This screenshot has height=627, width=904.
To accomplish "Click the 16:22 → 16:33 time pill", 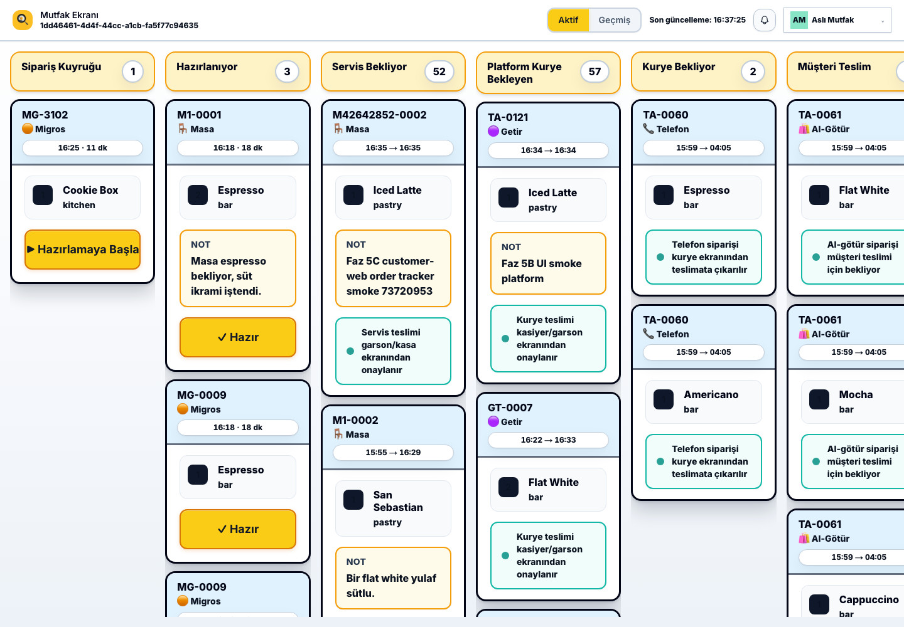I will [x=548, y=440].
